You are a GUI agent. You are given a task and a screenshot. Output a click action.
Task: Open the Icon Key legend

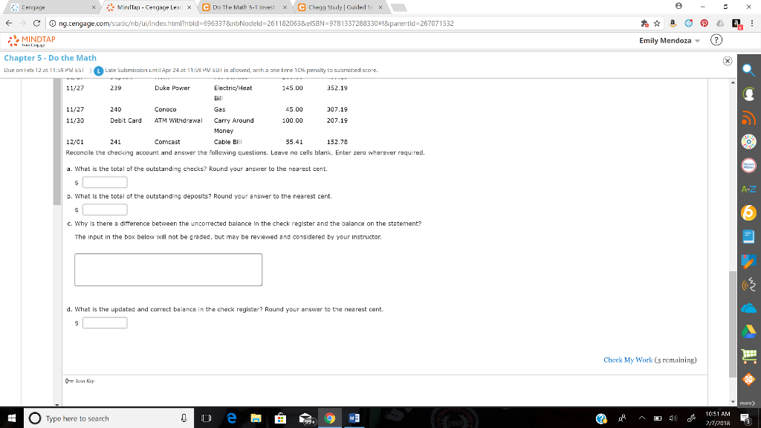pos(80,381)
